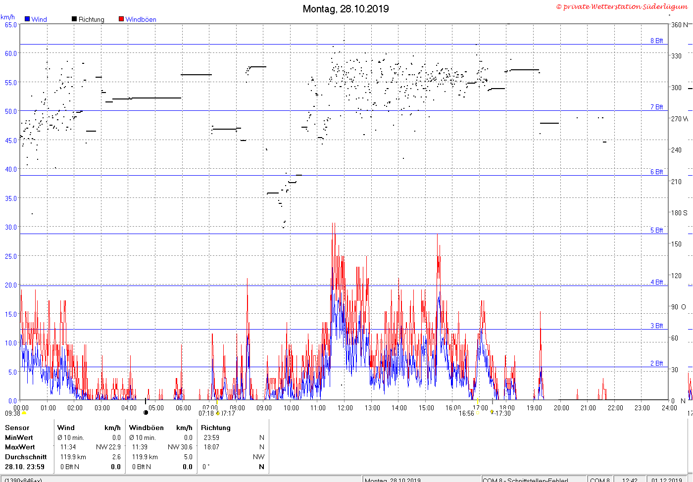Click the chart title Montag, 28.10.2019
The height and width of the screenshot is (482, 693).
pyautogui.click(x=346, y=9)
